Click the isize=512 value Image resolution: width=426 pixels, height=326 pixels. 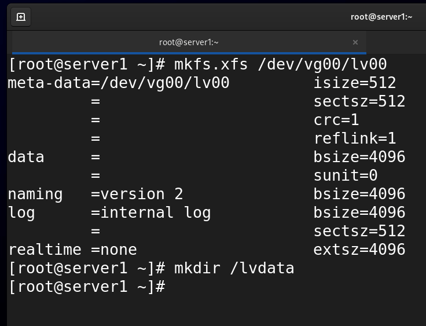point(355,83)
